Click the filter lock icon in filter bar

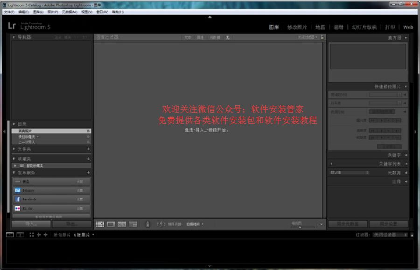click(322, 37)
